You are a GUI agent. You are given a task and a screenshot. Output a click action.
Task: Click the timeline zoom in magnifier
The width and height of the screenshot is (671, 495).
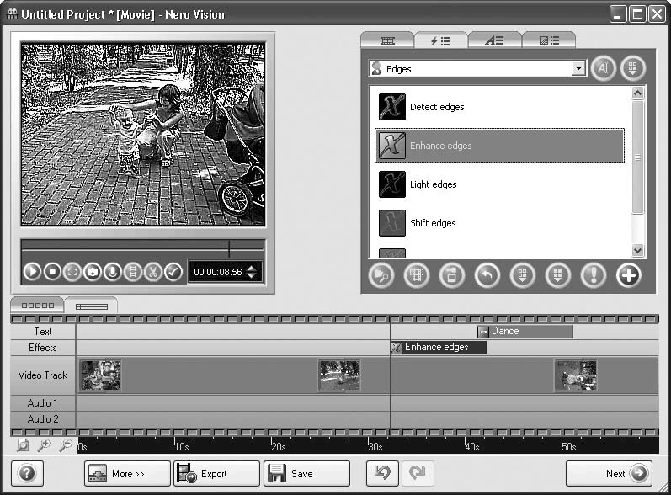point(43,445)
